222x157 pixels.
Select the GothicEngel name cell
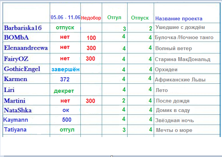26,69
